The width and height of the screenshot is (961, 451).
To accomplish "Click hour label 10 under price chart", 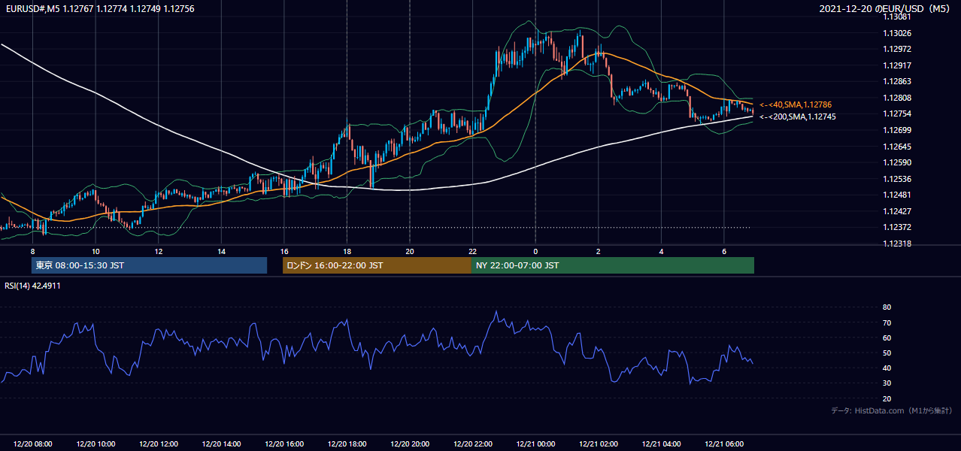I will pyautogui.click(x=95, y=251).
